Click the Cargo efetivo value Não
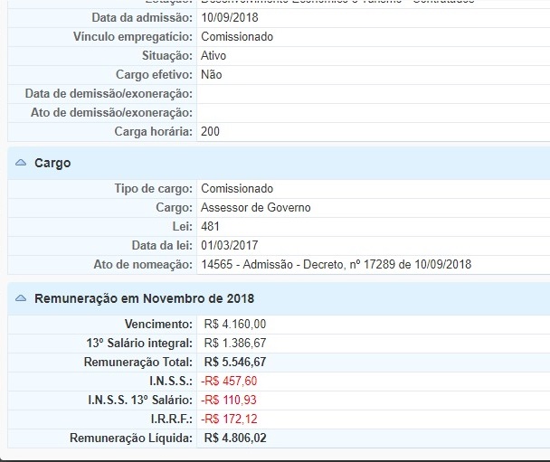Image resolution: width=550 pixels, height=462 pixels. (211, 74)
